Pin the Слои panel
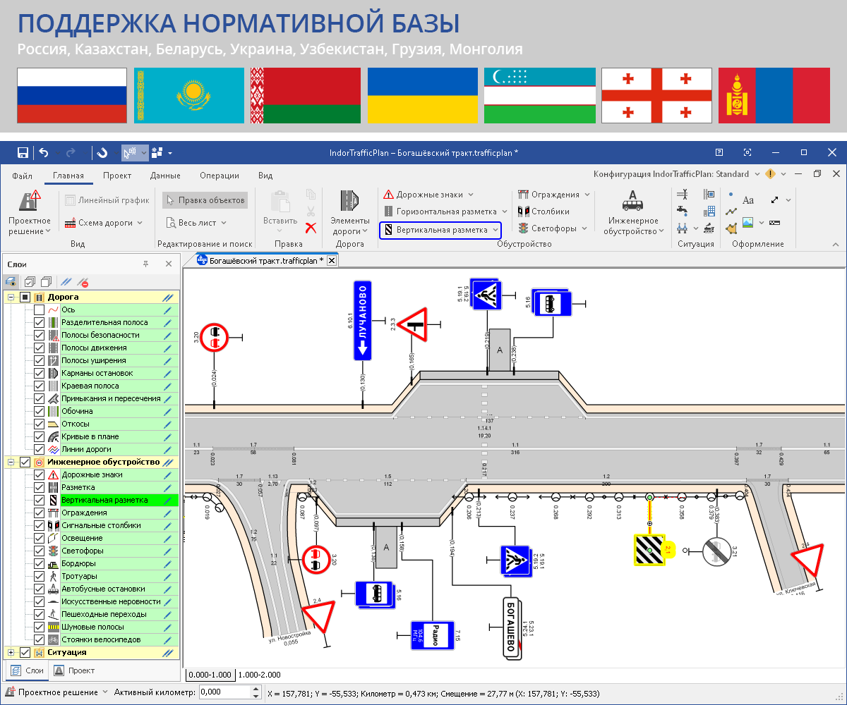Image resolution: width=847 pixels, height=705 pixels. pos(146,264)
